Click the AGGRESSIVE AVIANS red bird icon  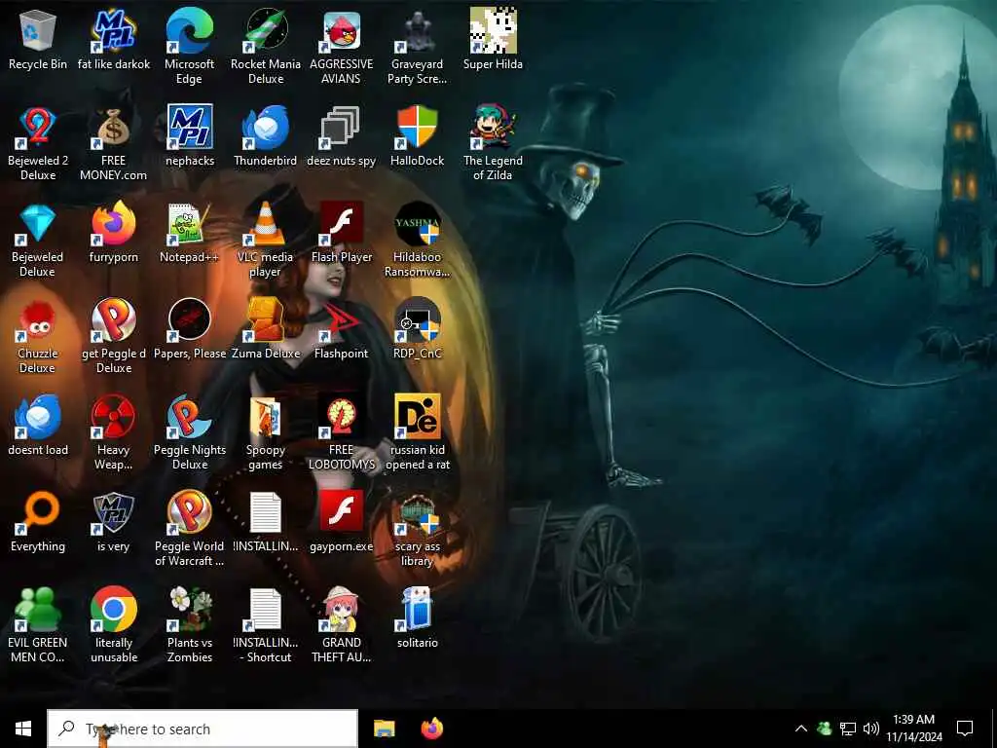point(342,32)
